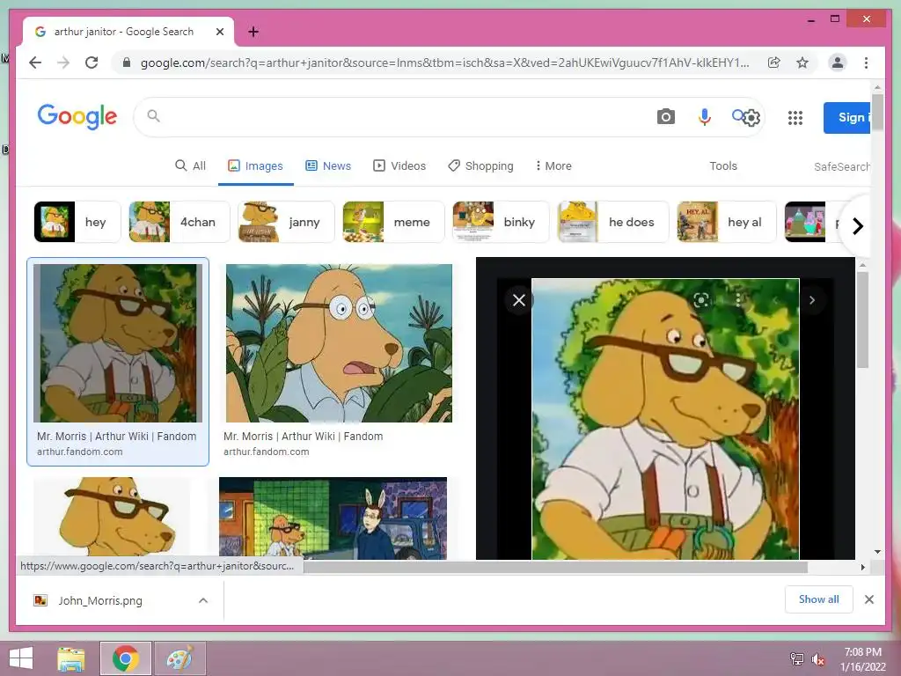The width and height of the screenshot is (901, 676).
Task: Click the large preview image
Action: 665,419
